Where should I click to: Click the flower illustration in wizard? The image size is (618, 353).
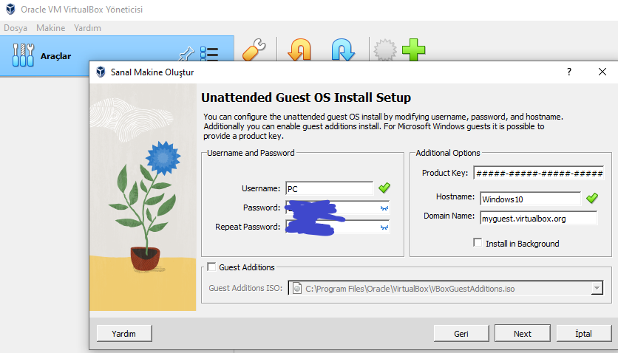click(x=143, y=197)
